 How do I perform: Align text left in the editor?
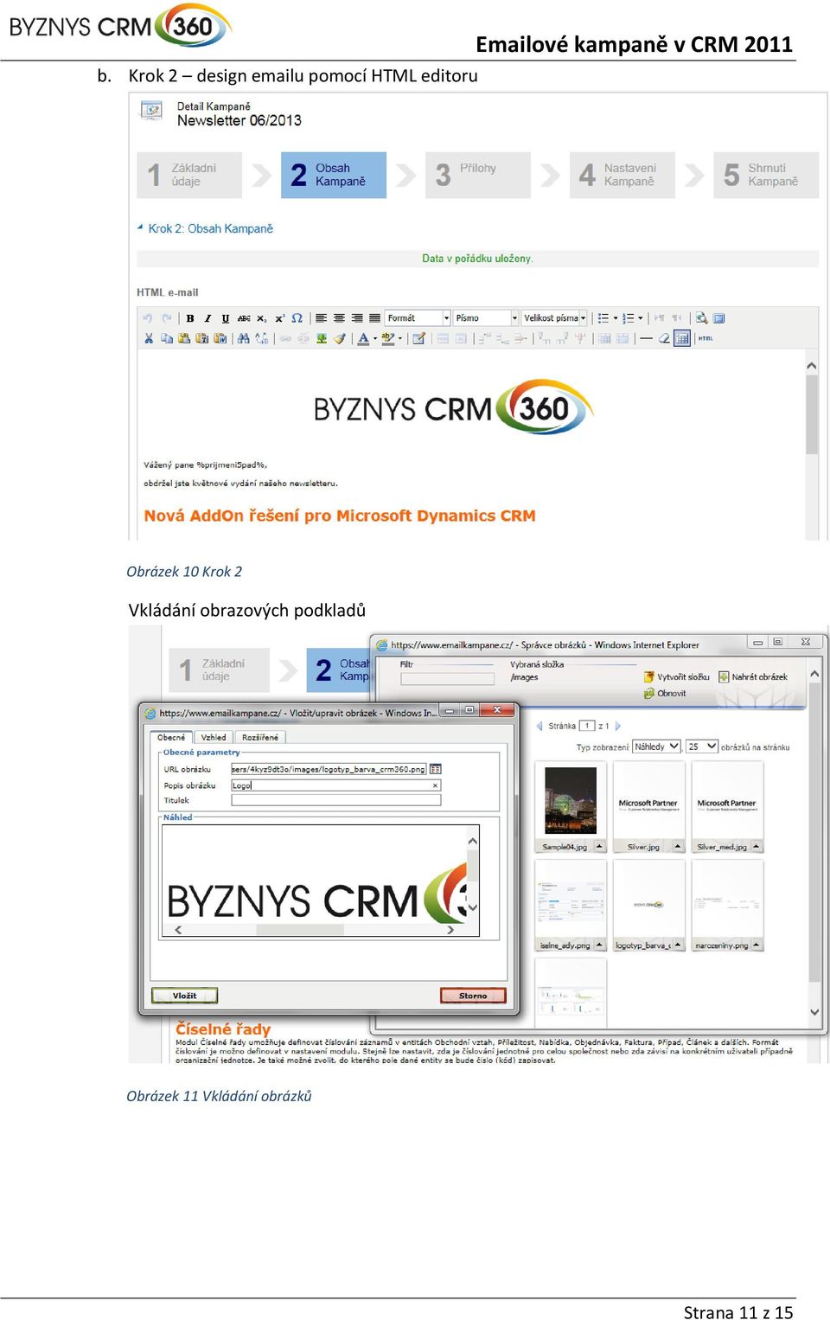click(322, 318)
